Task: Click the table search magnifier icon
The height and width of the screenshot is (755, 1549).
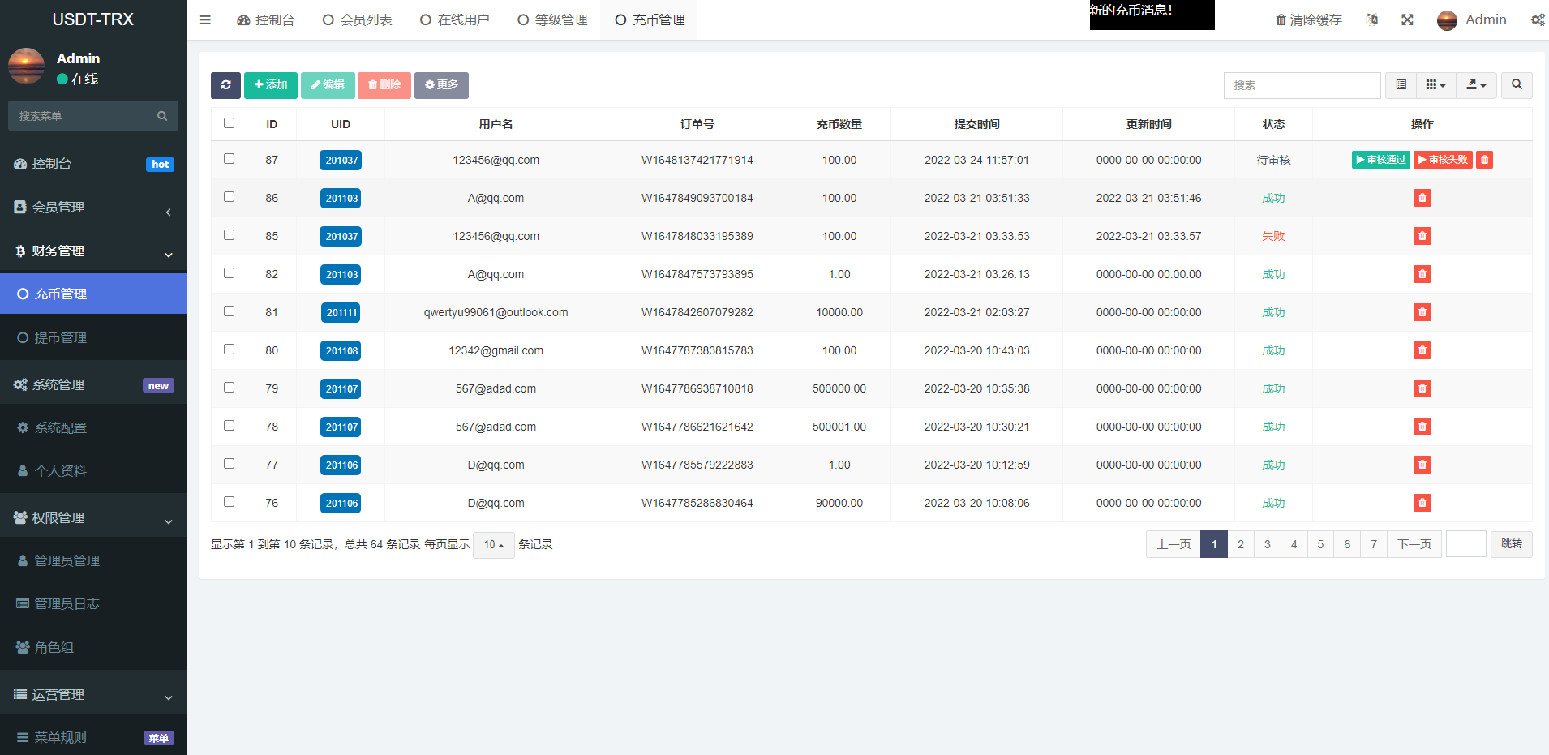Action: tap(1516, 85)
